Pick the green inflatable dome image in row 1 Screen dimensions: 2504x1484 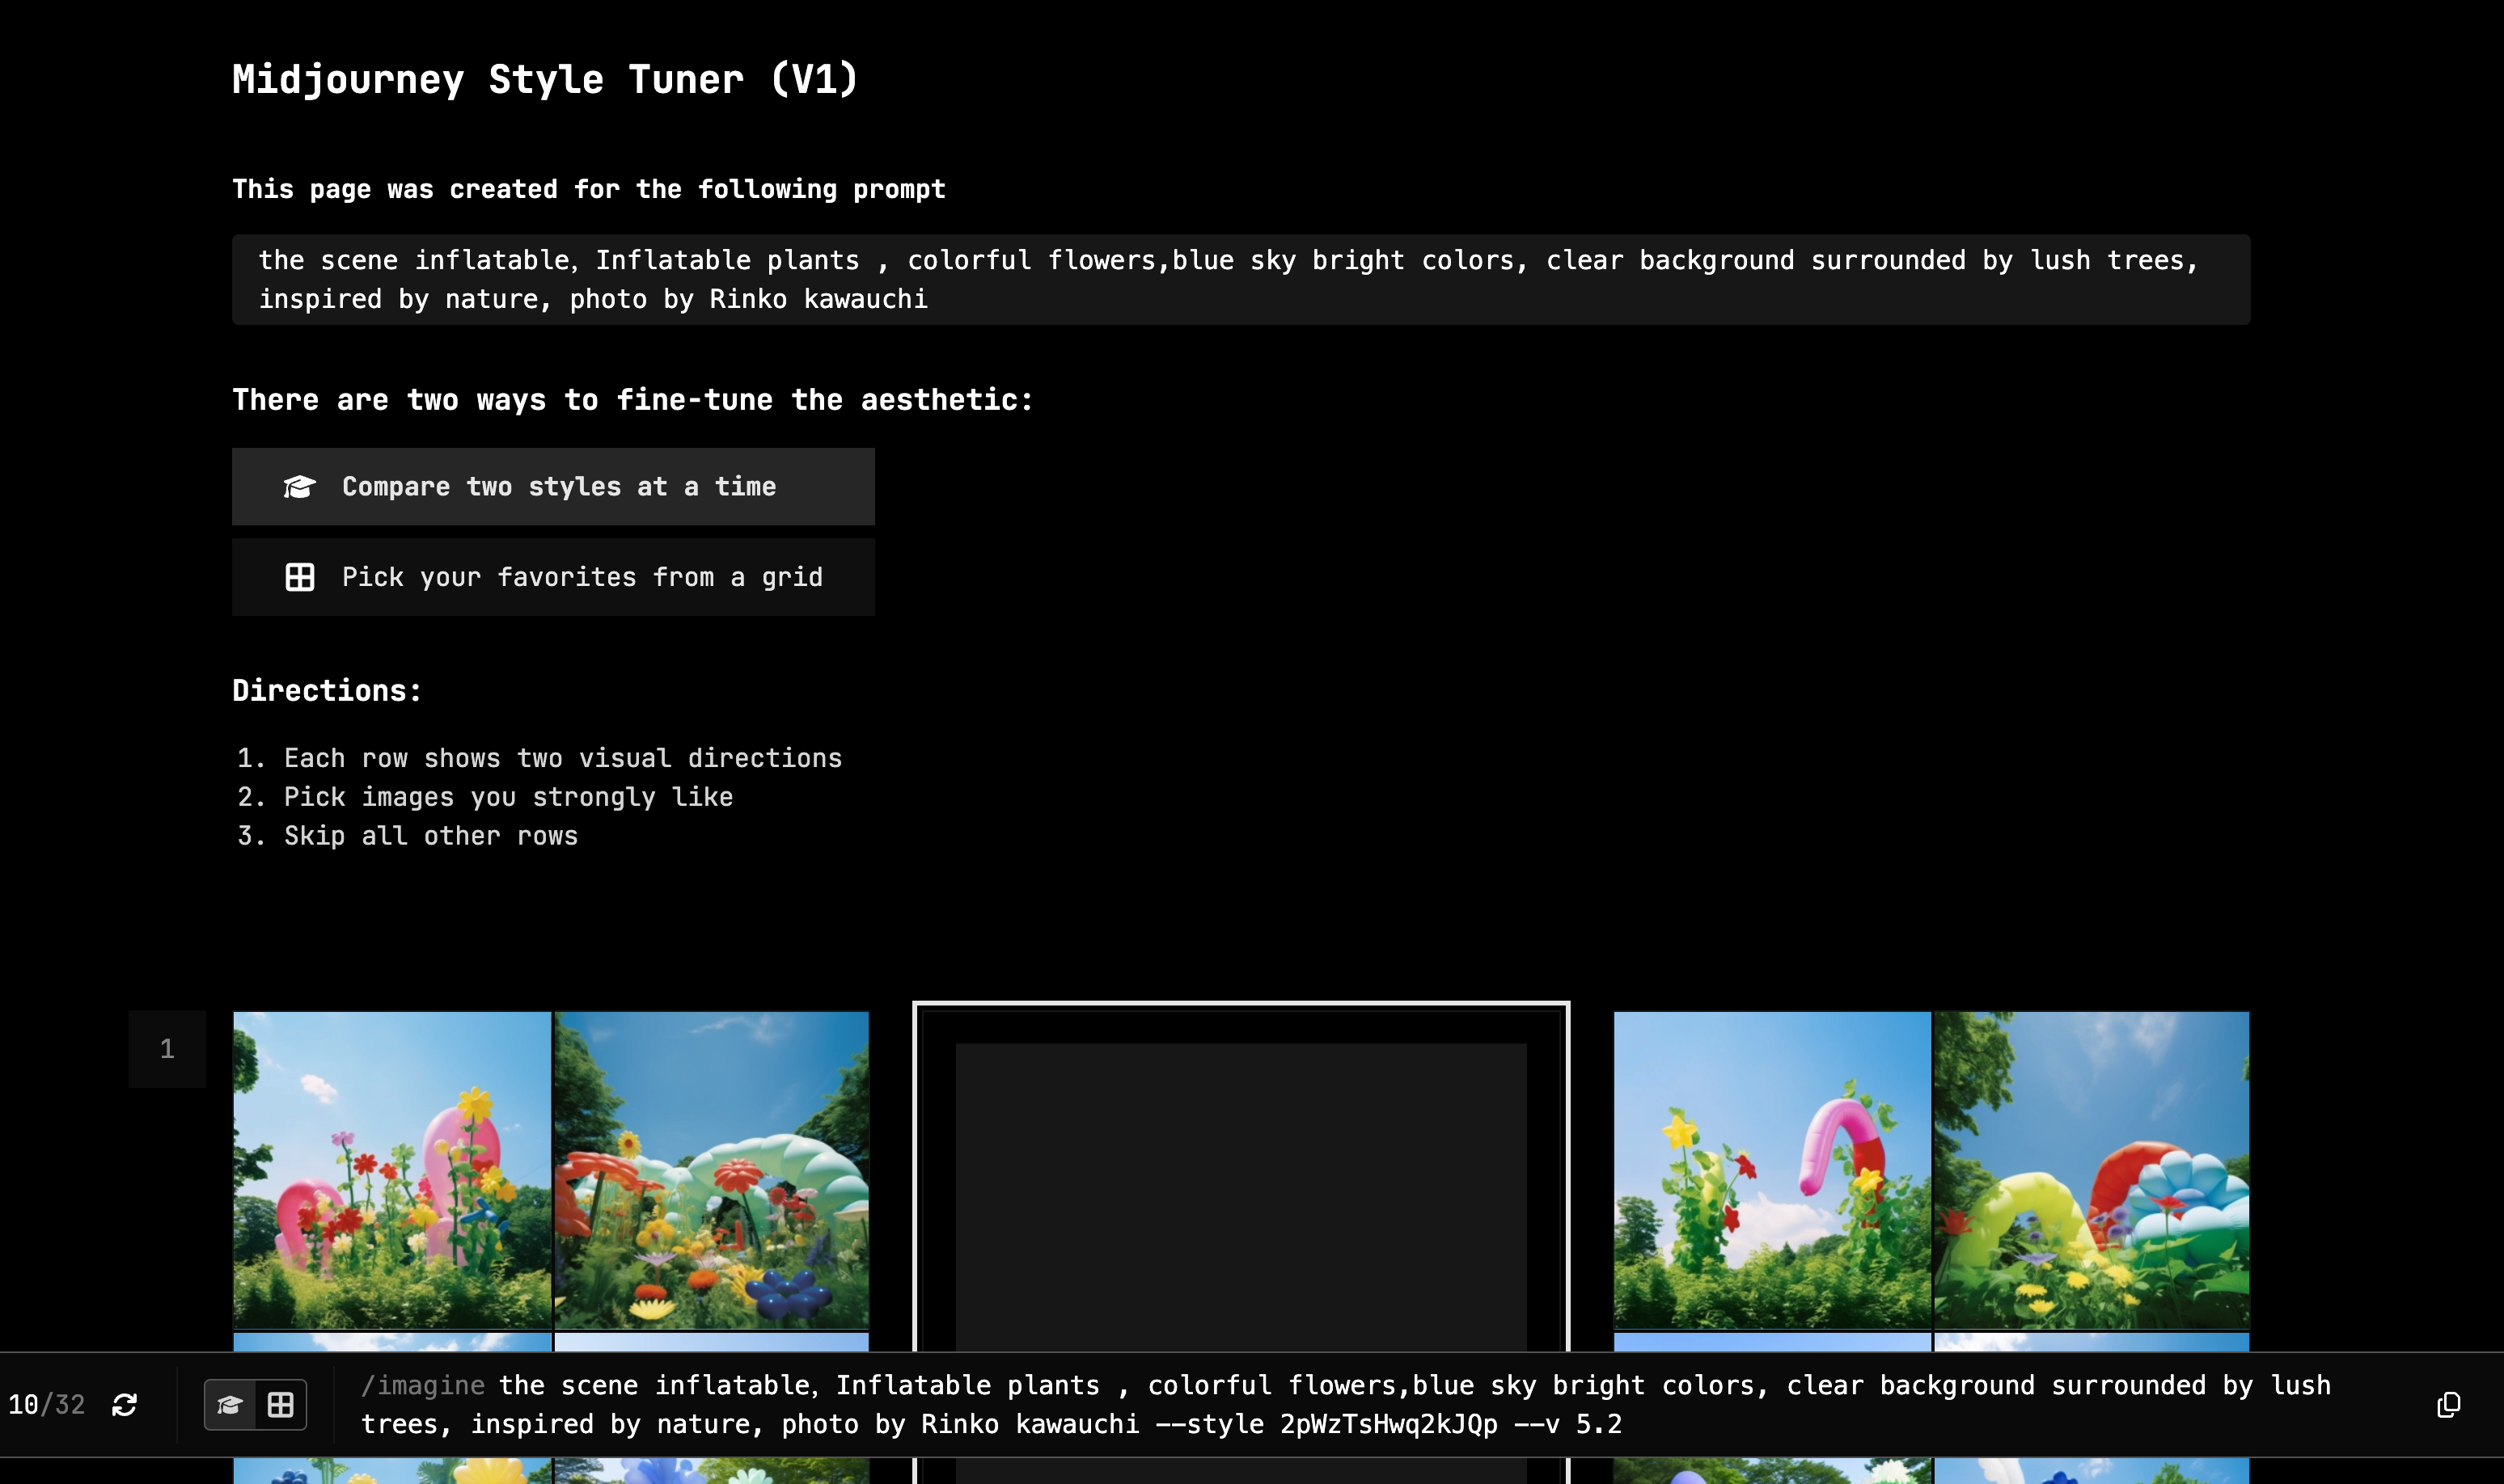click(x=711, y=1169)
